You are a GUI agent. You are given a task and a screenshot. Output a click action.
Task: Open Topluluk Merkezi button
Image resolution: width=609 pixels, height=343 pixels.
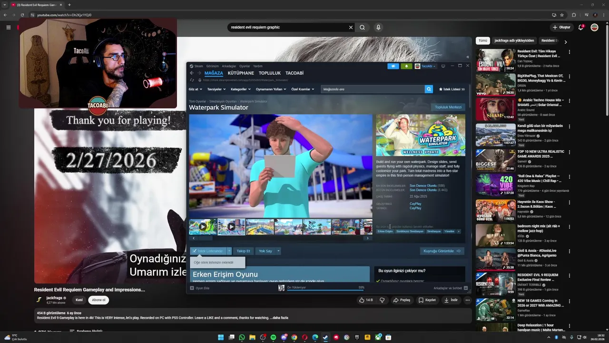tap(448, 107)
